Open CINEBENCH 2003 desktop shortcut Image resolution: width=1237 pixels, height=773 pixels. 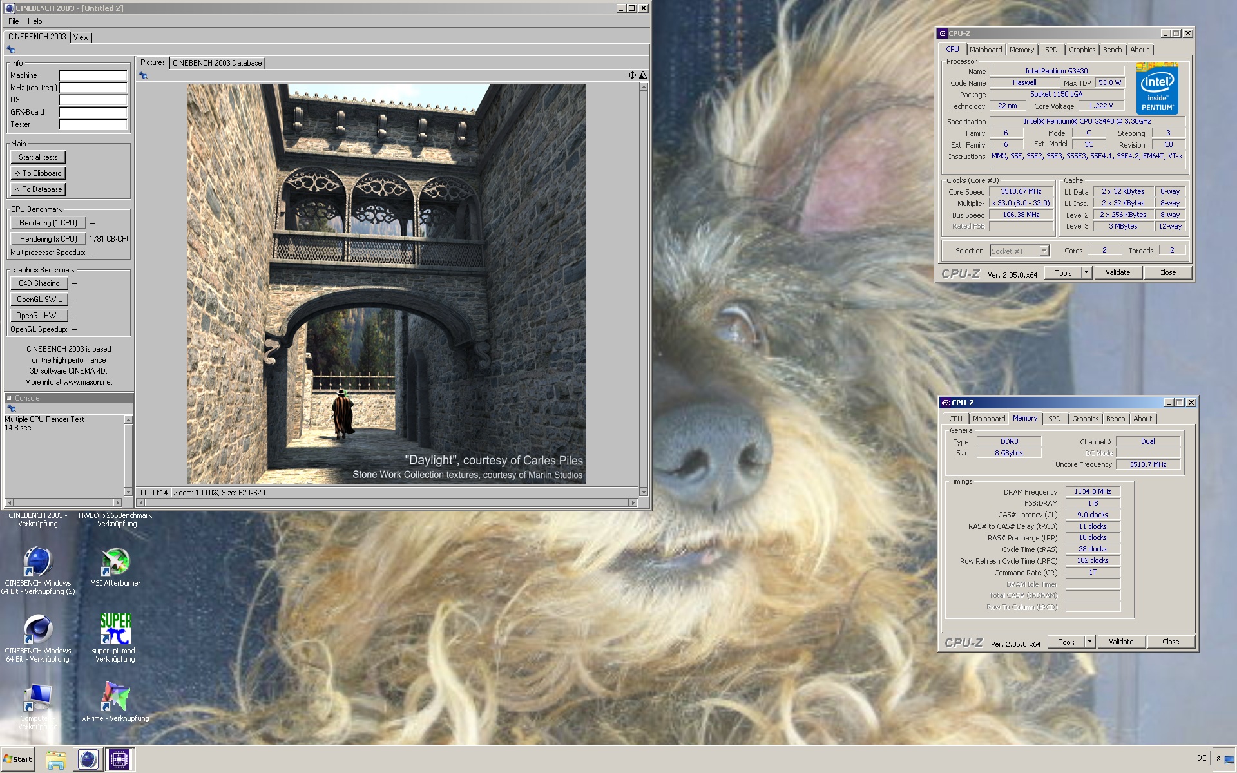click(x=37, y=519)
